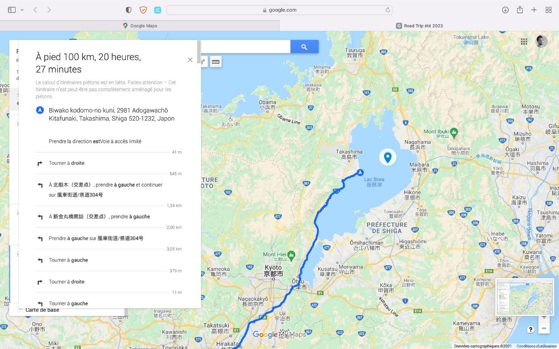Open a new tab with the plus icon

click(x=534, y=10)
